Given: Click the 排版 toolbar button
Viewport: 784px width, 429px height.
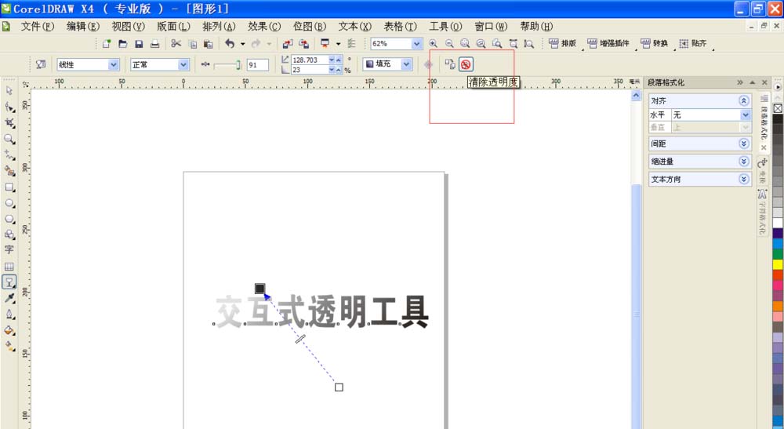Looking at the screenshot, I should click(x=563, y=44).
